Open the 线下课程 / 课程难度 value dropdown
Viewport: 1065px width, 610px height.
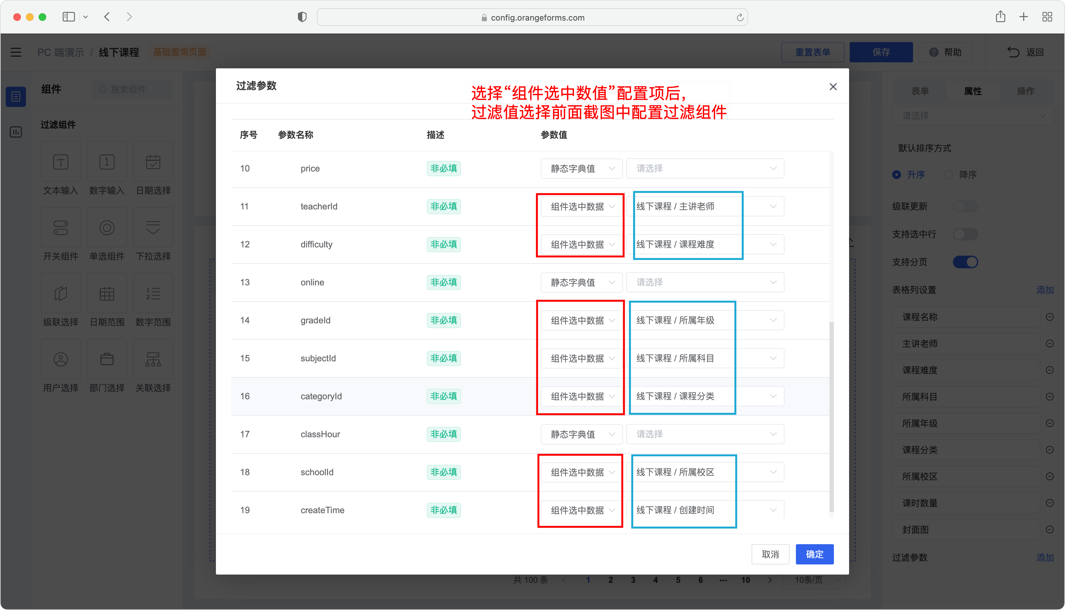705,244
